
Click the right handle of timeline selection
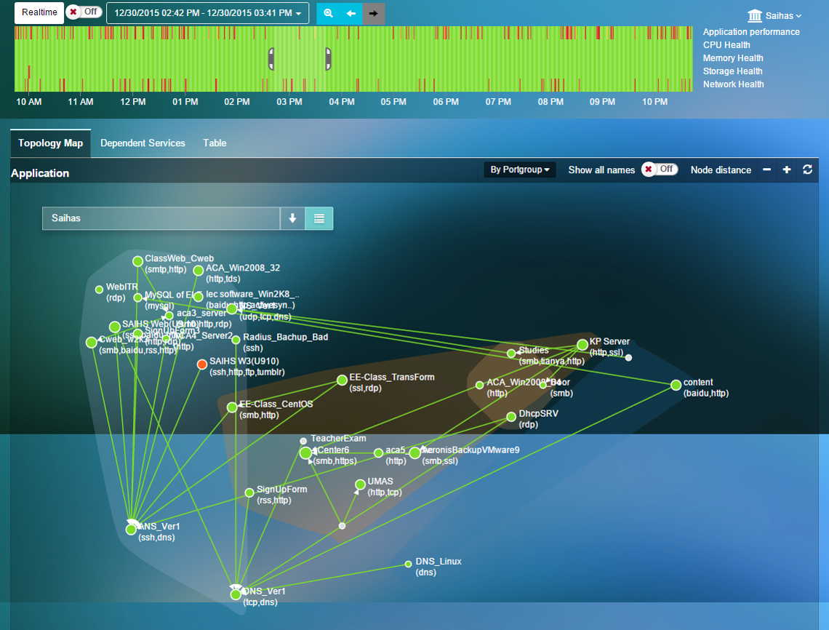click(x=328, y=59)
